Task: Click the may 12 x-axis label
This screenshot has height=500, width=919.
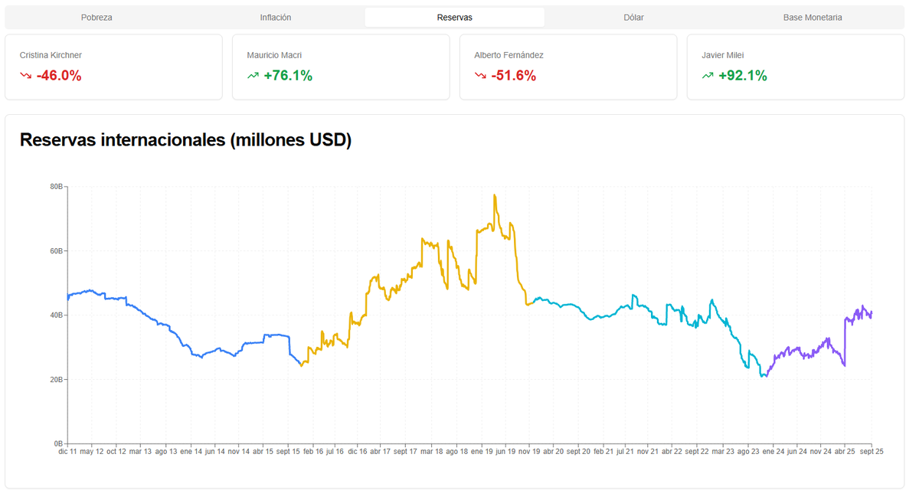Action: [x=91, y=452]
